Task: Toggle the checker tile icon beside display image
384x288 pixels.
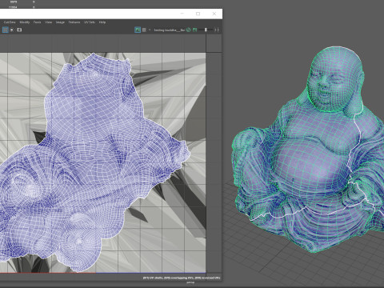Action: pos(144,30)
